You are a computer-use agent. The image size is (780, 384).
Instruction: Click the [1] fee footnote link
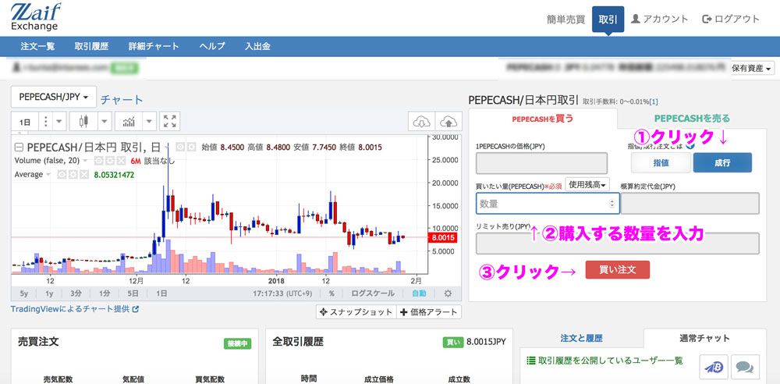[654, 101]
